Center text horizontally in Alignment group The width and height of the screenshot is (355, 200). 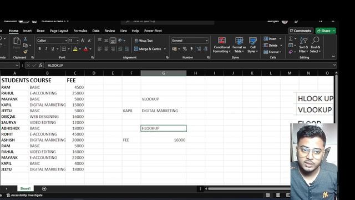pos(106,49)
